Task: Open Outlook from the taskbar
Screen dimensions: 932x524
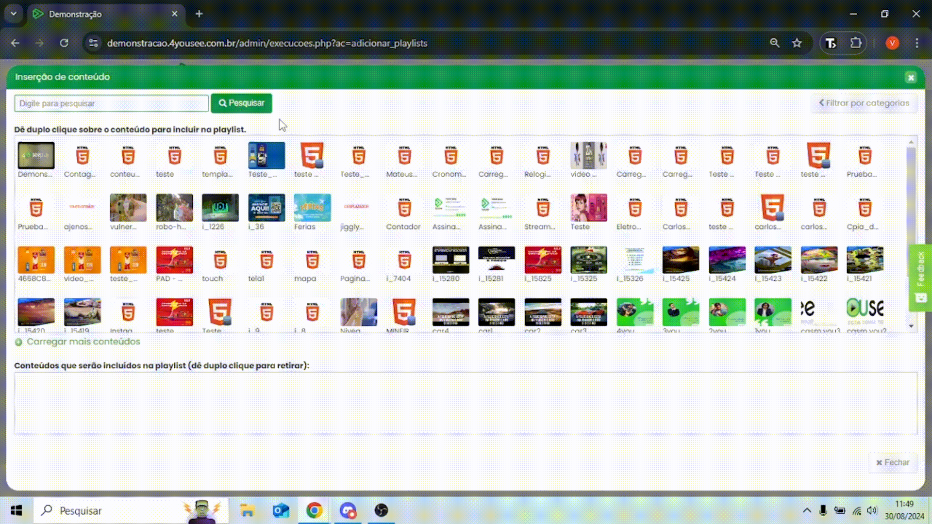Action: pos(281,510)
